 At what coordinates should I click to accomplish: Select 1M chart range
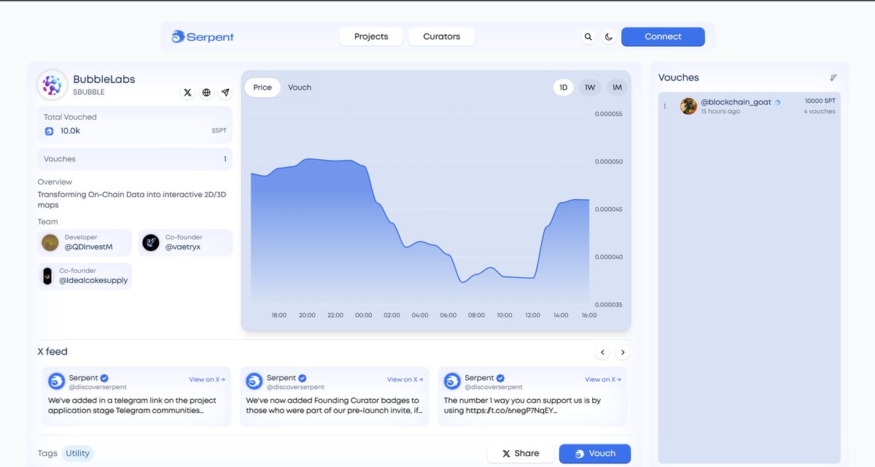[x=617, y=88]
